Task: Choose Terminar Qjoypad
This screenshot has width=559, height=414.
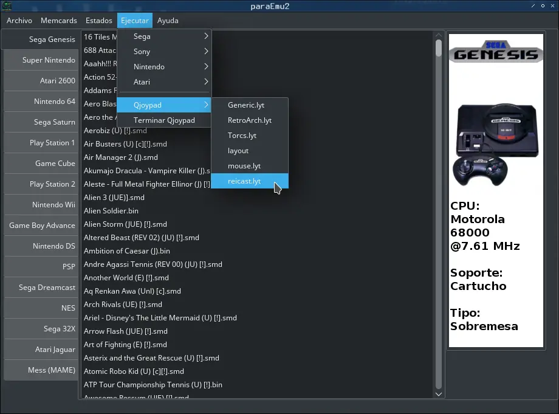Action: 164,120
